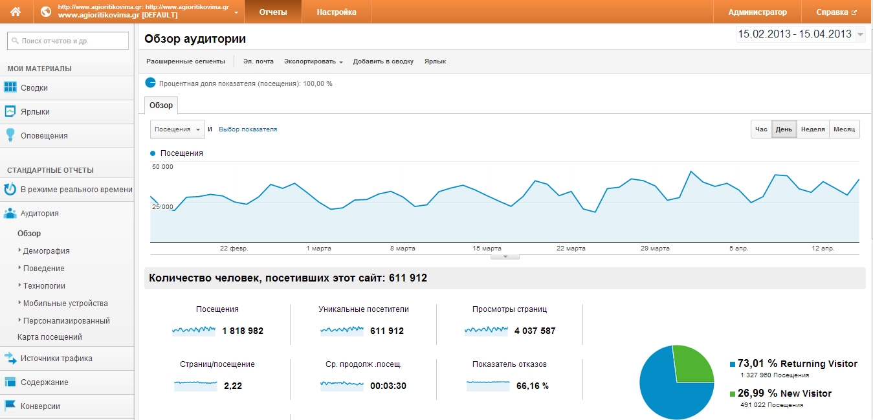Click Добавить в сводку button
Image resolution: width=873 pixels, height=420 pixels.
tap(383, 61)
